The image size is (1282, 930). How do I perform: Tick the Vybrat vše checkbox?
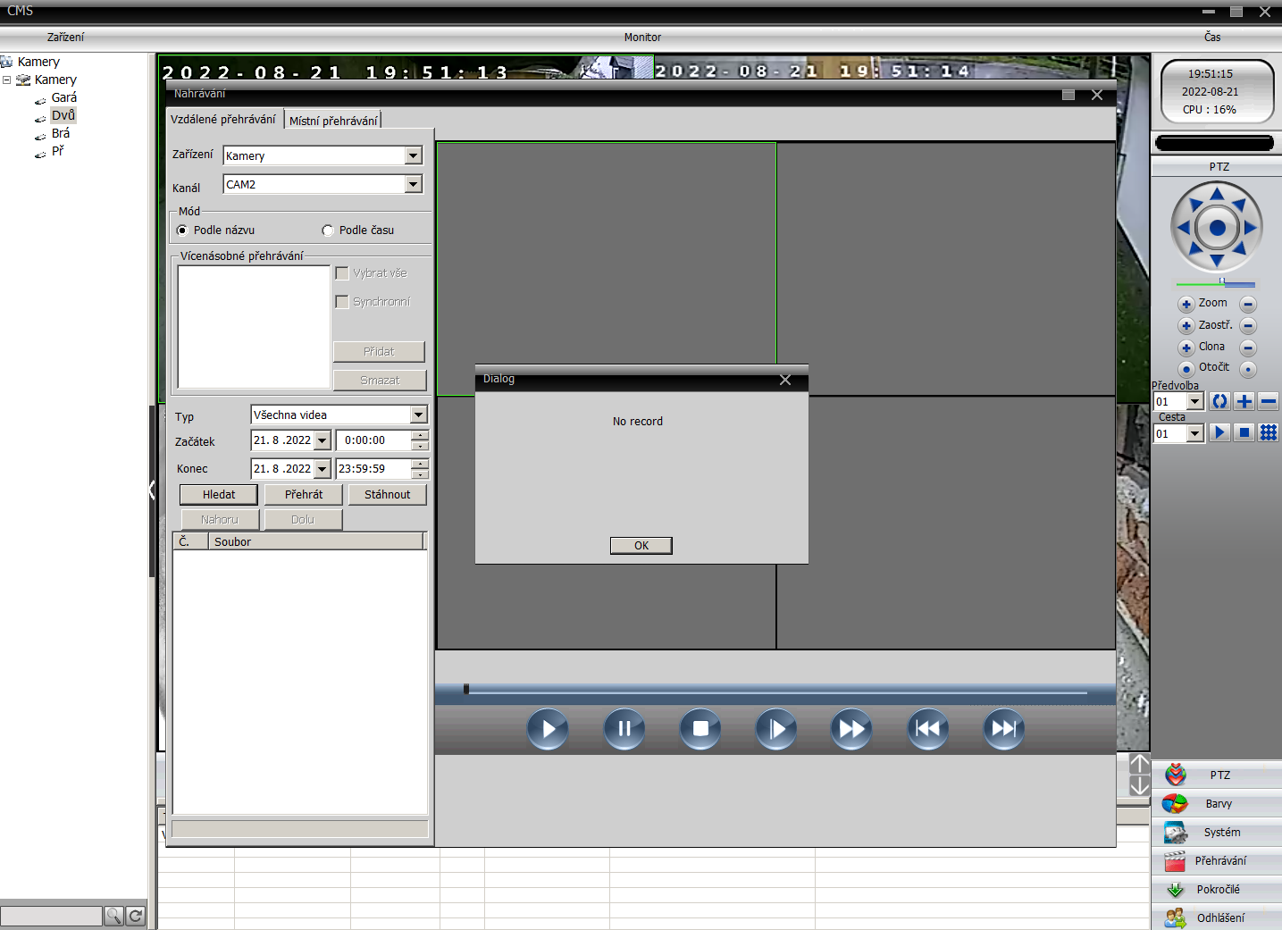tap(341, 273)
